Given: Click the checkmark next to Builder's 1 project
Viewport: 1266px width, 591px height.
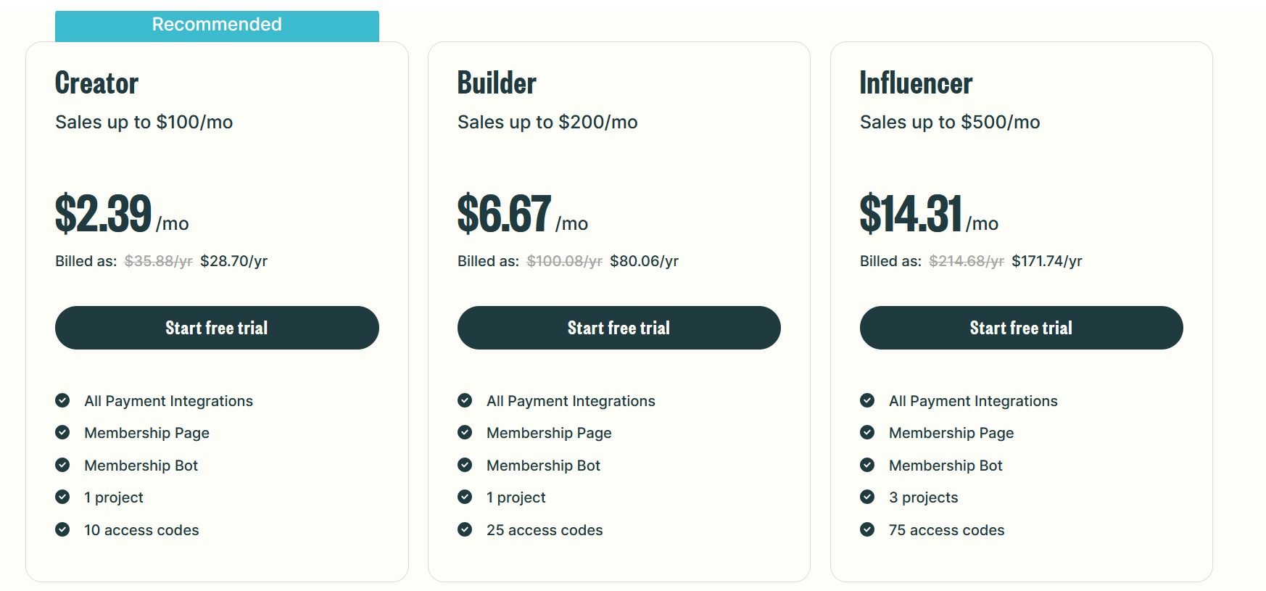Looking at the screenshot, I should [x=465, y=497].
